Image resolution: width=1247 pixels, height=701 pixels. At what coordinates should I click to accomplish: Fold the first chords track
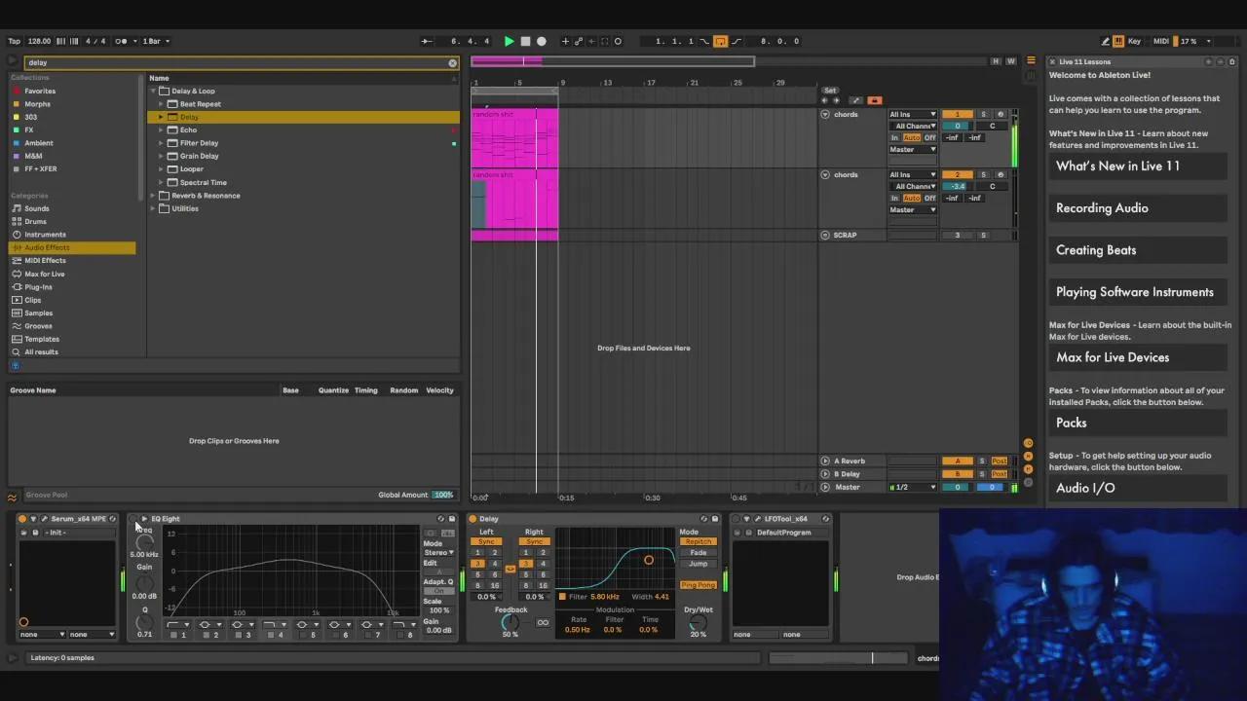point(825,115)
